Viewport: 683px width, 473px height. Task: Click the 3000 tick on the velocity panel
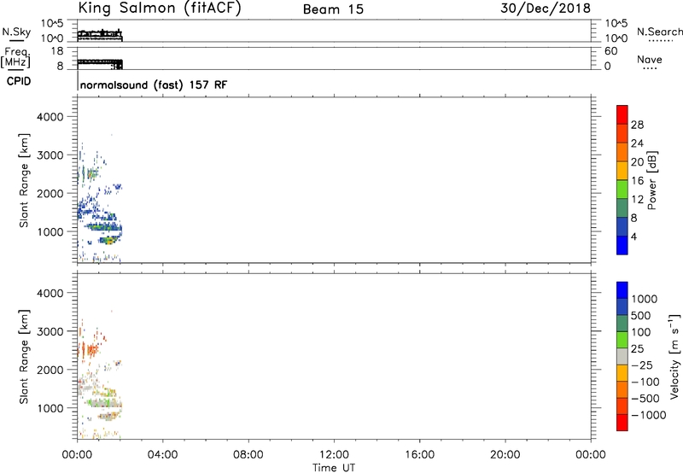tap(50, 331)
